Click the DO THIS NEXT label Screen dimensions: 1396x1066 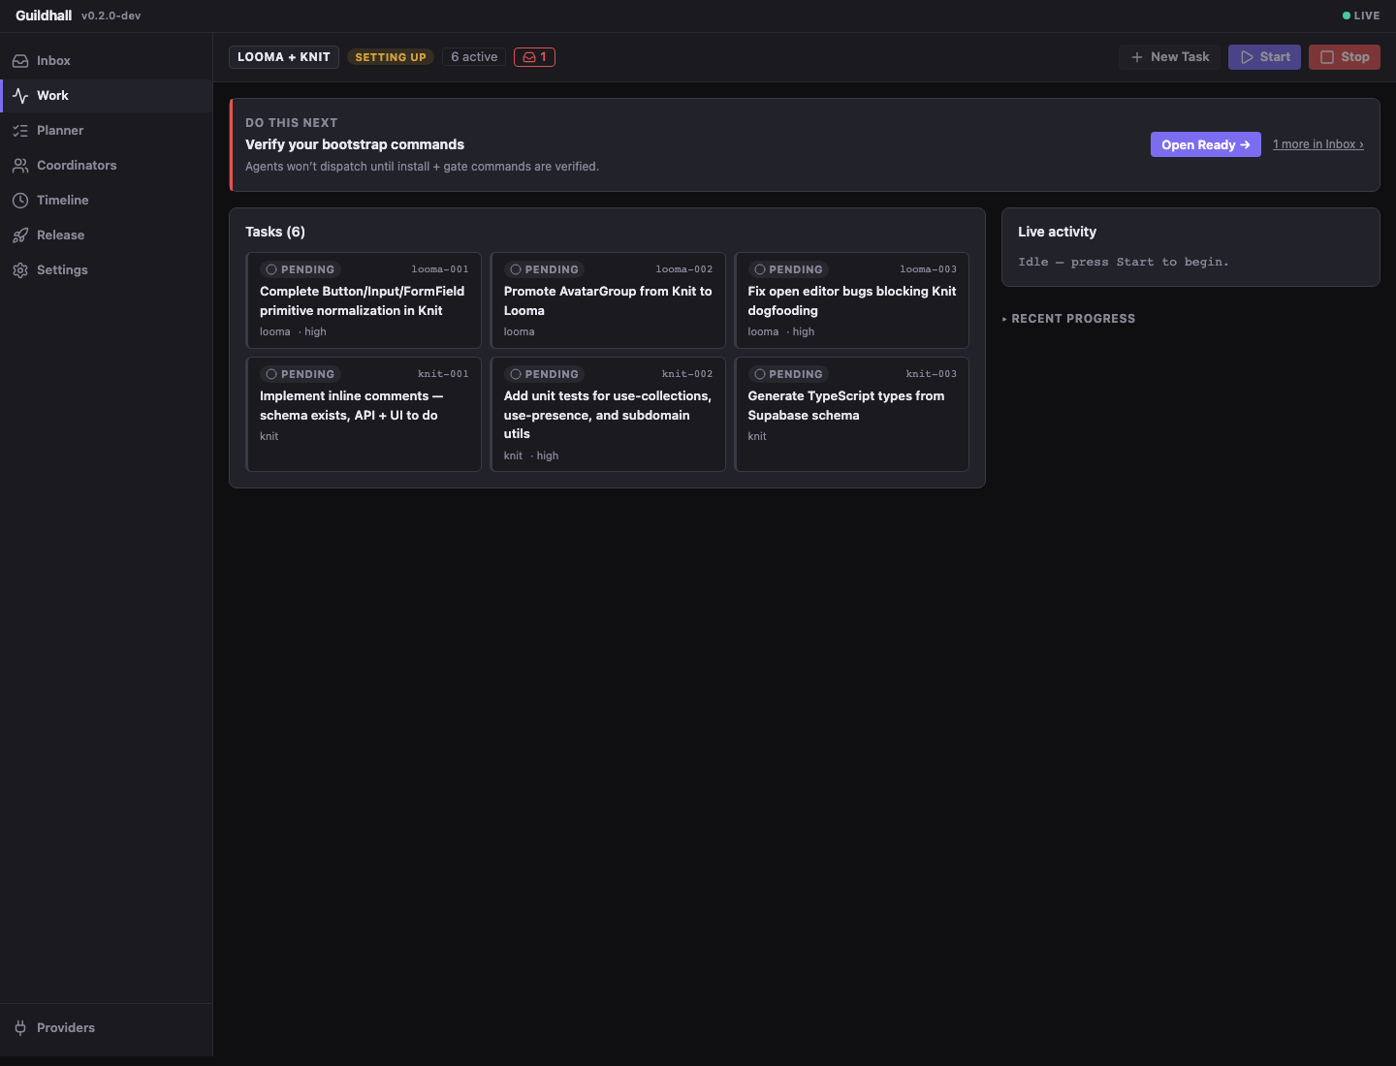292,123
